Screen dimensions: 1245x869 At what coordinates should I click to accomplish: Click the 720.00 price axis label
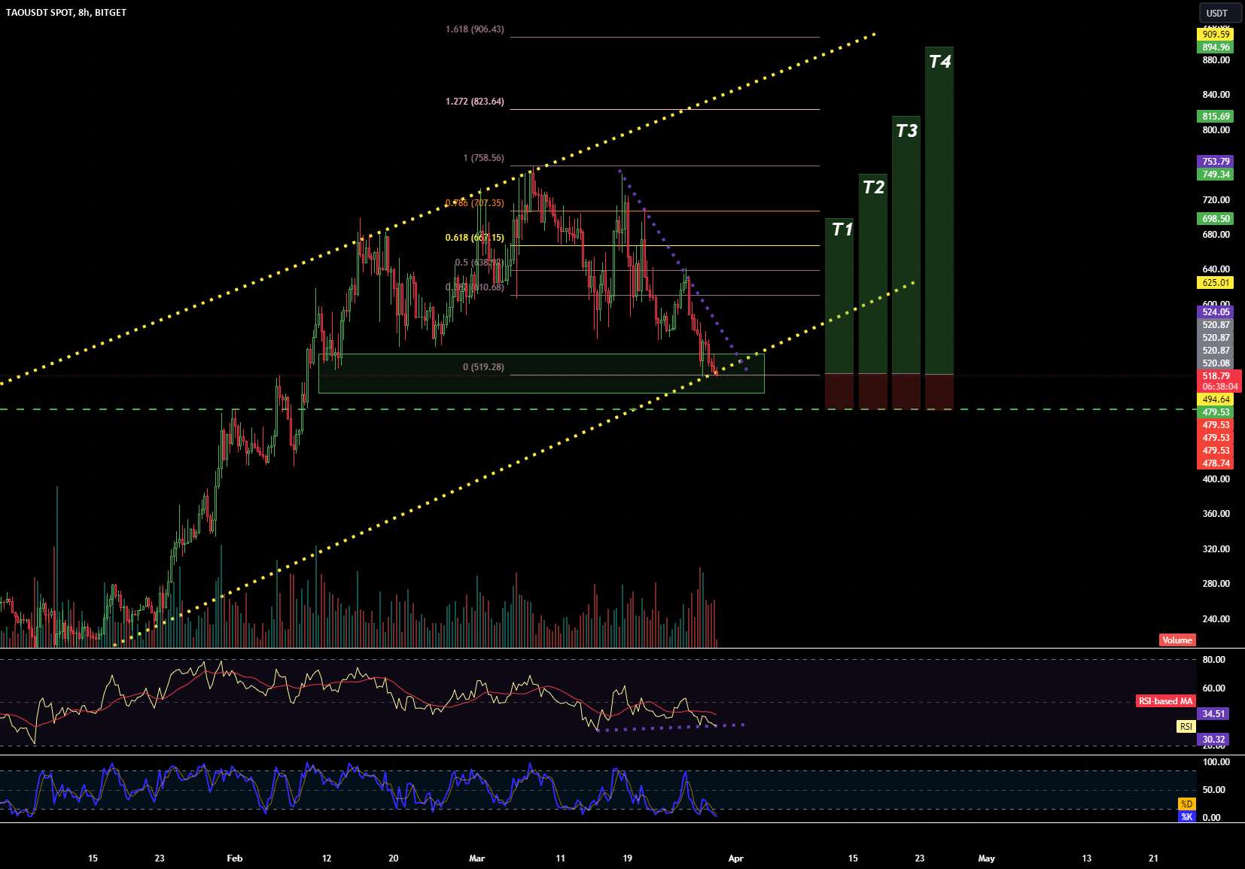point(1216,200)
